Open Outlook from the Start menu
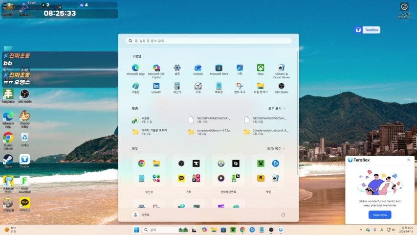417x235 pixels. coord(198,68)
